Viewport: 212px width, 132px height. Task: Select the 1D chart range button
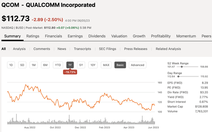click(11, 65)
